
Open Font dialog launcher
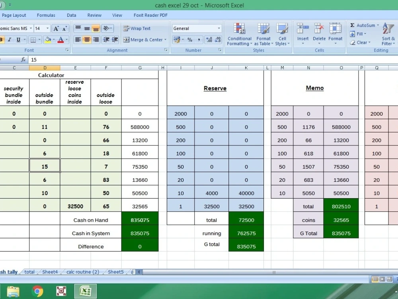click(x=67, y=50)
